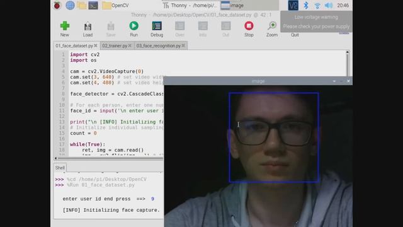Click the 'import os' code line

point(83,61)
